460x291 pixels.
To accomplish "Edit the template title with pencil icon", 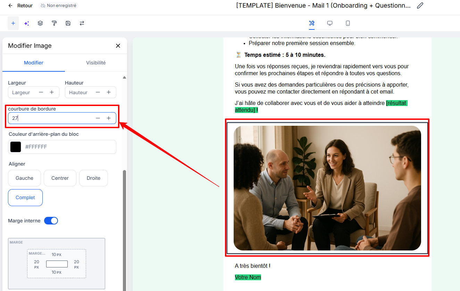I will pyautogui.click(x=420, y=6).
